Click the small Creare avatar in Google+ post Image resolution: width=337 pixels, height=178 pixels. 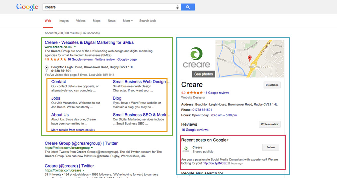coord(186,149)
